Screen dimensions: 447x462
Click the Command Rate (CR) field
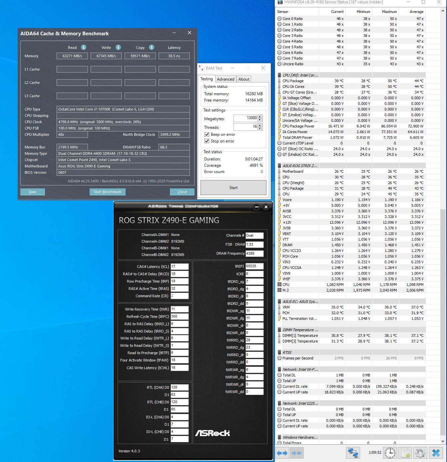click(180, 296)
